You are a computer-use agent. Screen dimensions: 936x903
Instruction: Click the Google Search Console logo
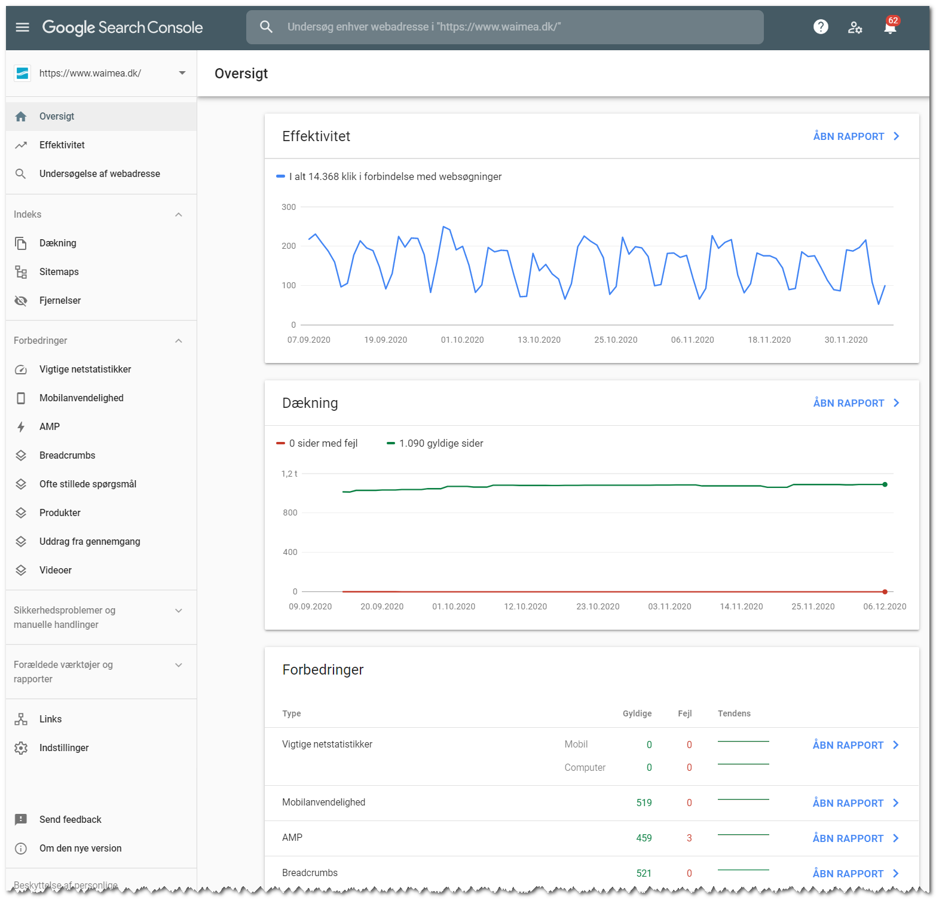[x=123, y=27]
